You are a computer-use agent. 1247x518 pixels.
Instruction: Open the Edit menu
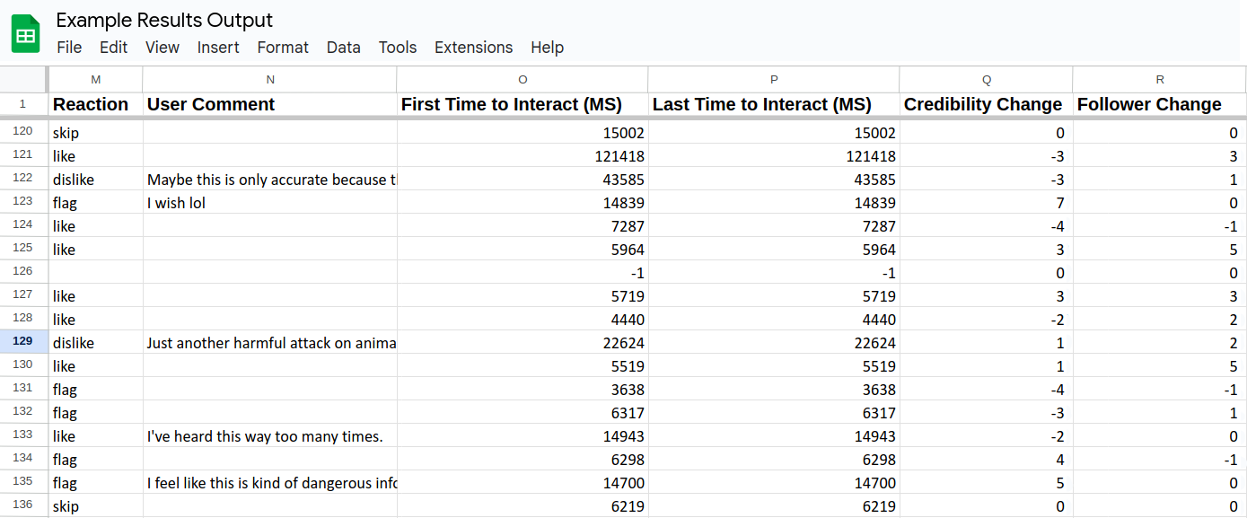(113, 48)
